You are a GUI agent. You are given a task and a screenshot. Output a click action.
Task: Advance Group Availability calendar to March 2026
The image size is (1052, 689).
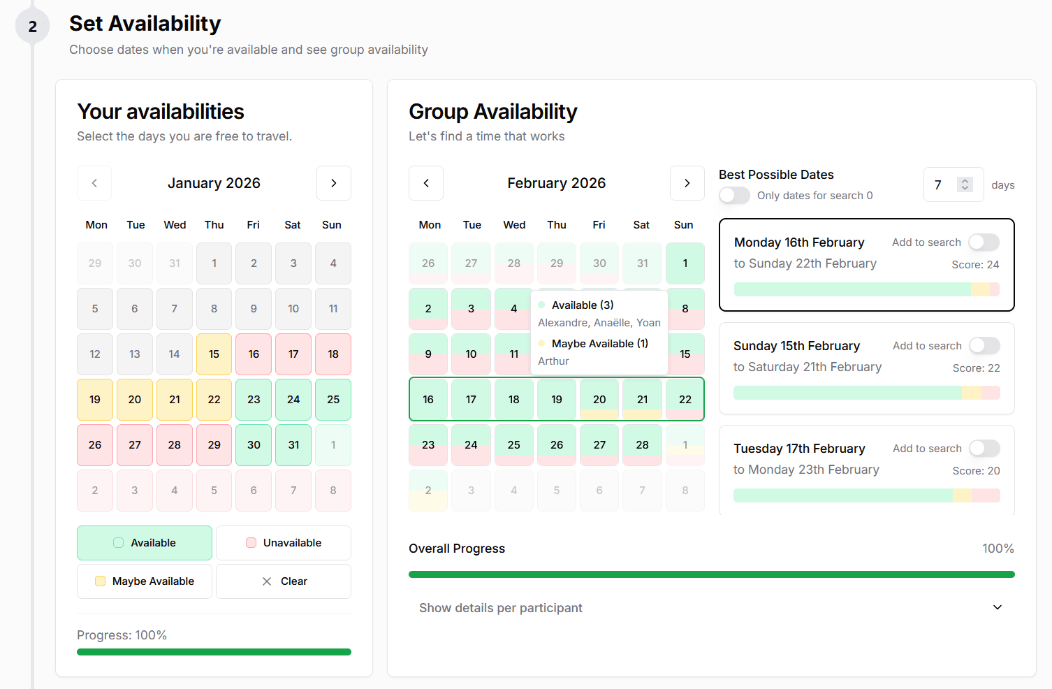click(687, 183)
